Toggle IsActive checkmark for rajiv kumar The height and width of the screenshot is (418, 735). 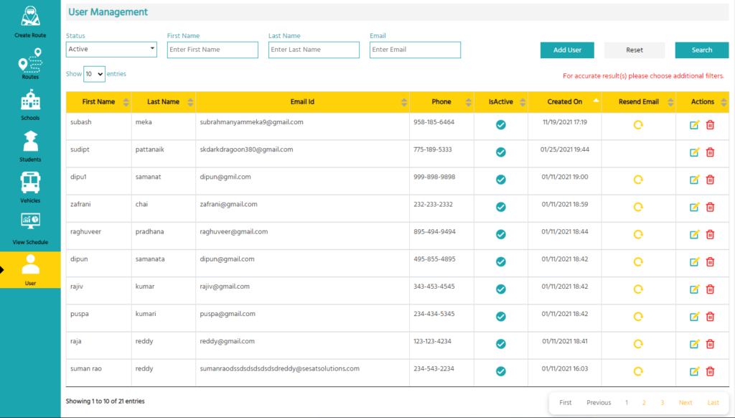click(x=501, y=289)
